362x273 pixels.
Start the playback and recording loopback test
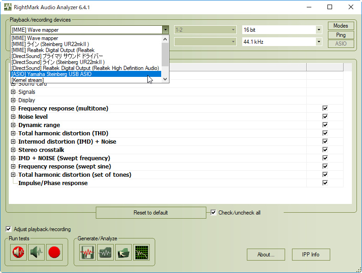(x=18, y=252)
